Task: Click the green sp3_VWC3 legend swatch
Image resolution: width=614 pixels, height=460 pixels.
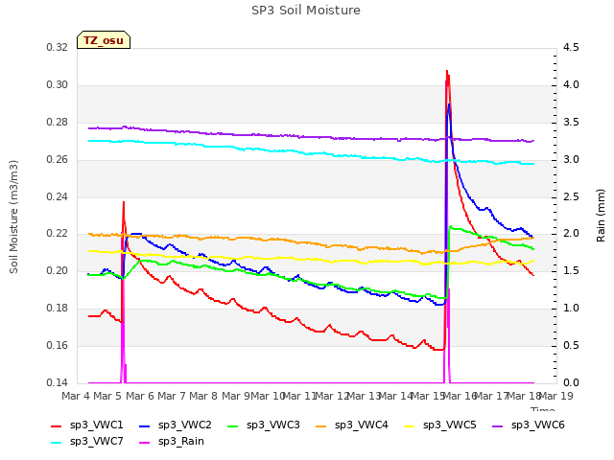Action: (233, 426)
